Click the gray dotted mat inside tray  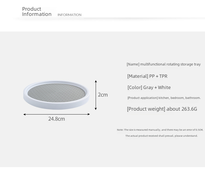pyautogui.click(x=57, y=93)
